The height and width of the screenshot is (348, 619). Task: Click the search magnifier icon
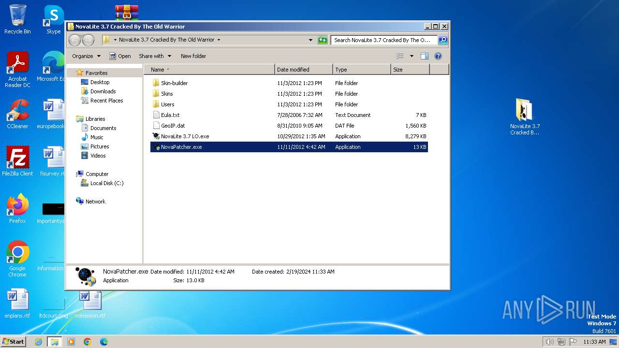(442, 40)
